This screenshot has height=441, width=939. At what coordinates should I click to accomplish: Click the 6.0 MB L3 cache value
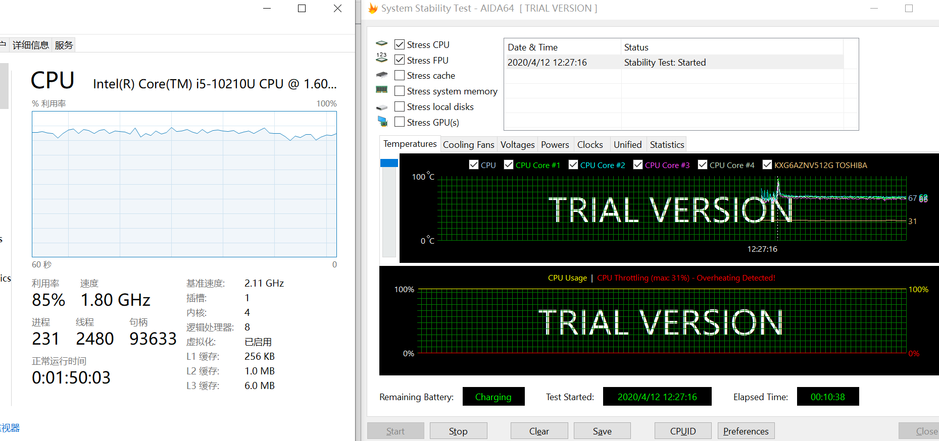pyautogui.click(x=260, y=385)
